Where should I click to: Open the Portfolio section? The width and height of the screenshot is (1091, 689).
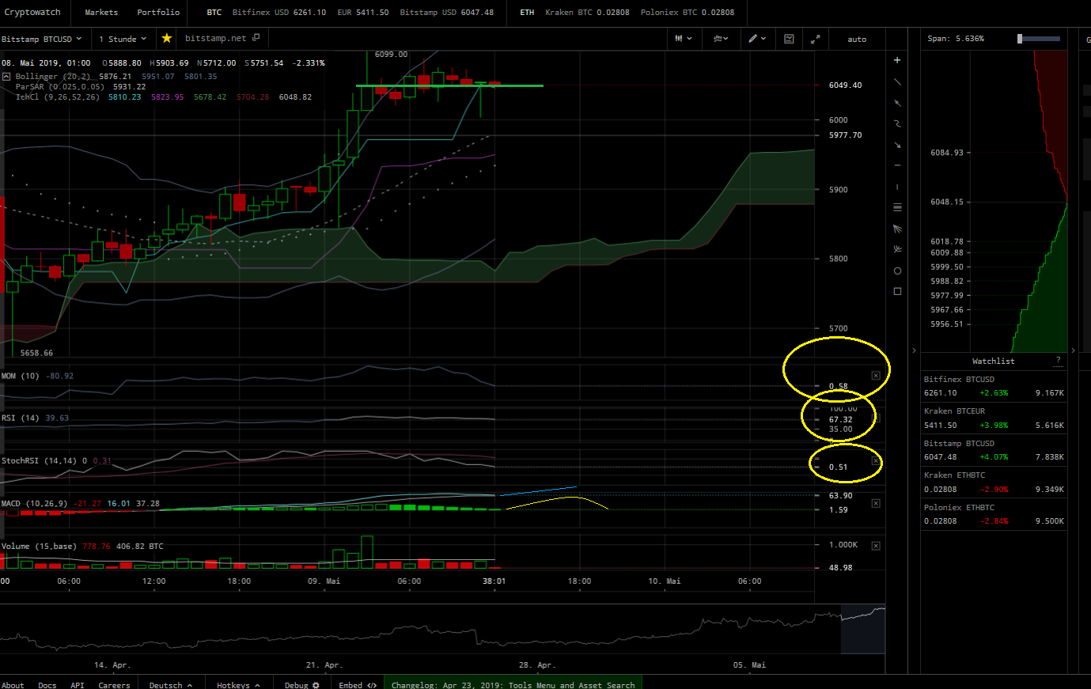point(157,13)
